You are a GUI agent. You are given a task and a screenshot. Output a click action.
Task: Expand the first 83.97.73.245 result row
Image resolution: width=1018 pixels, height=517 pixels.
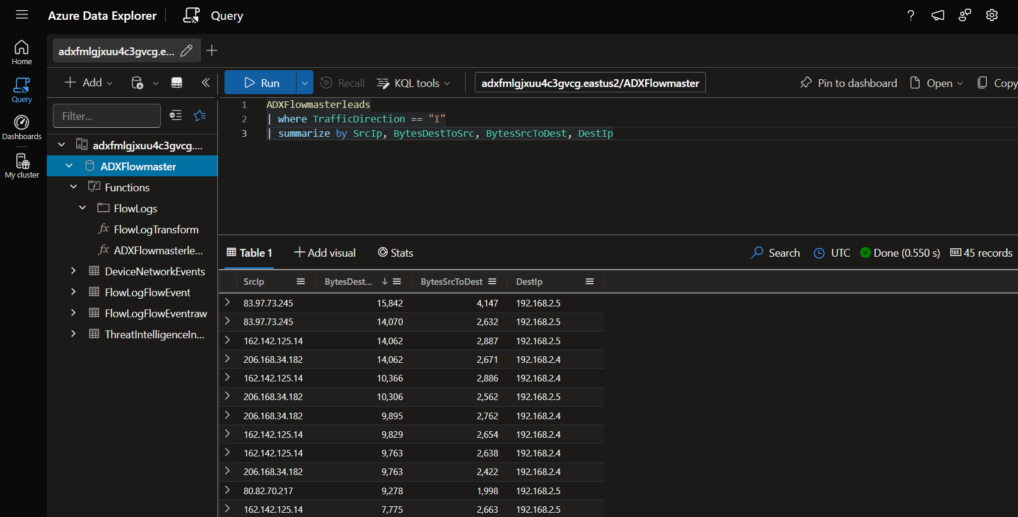[227, 302]
